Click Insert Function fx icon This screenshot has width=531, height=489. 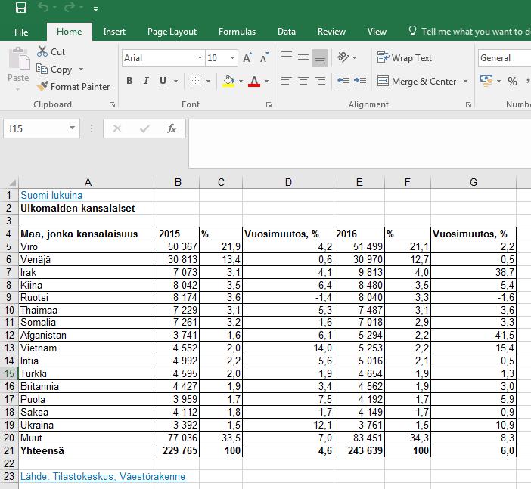172,128
